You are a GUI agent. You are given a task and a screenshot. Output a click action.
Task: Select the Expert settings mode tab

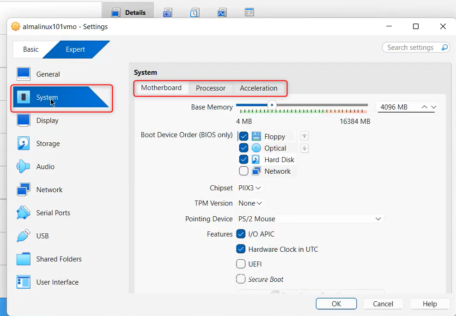tap(75, 49)
